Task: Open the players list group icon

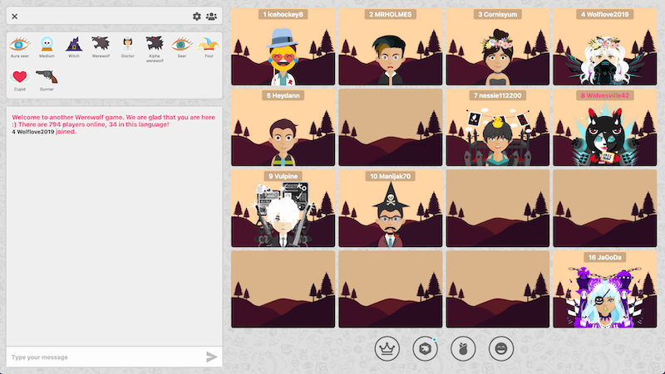Action: 211,17
